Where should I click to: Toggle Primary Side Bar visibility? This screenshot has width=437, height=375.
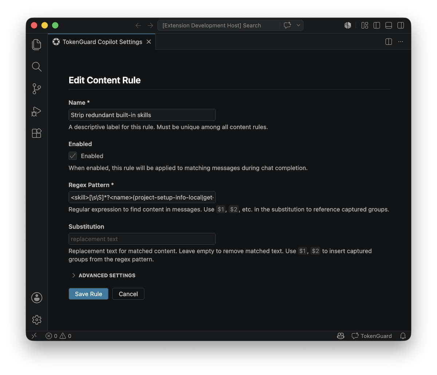pos(377,26)
